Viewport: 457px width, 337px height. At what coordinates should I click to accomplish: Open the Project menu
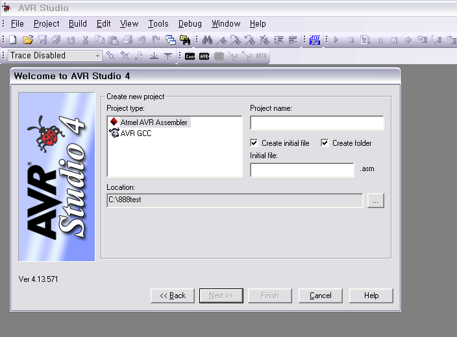46,23
